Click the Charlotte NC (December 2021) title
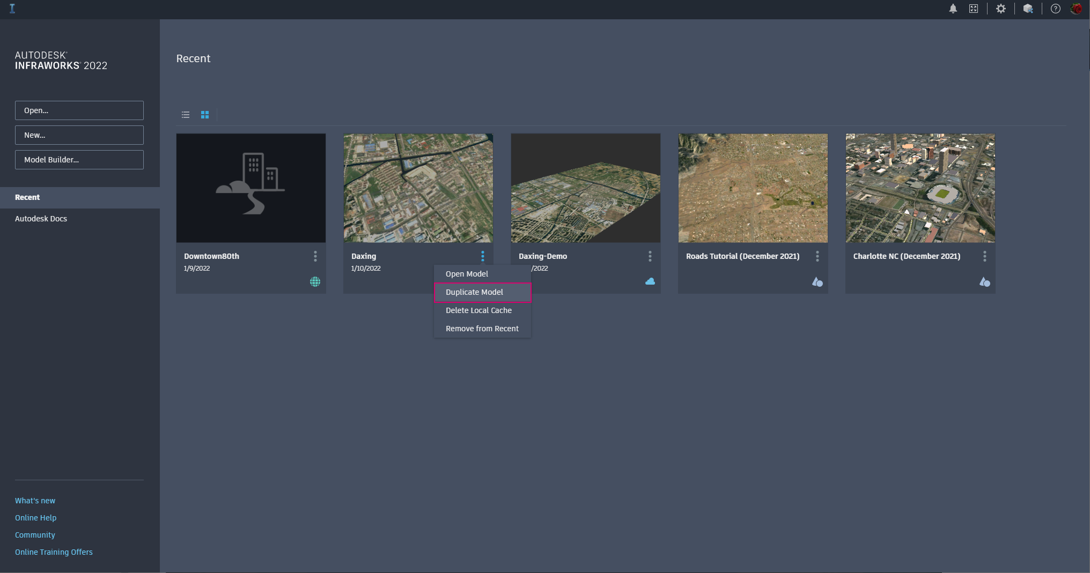This screenshot has height=573, width=1090. tap(907, 256)
